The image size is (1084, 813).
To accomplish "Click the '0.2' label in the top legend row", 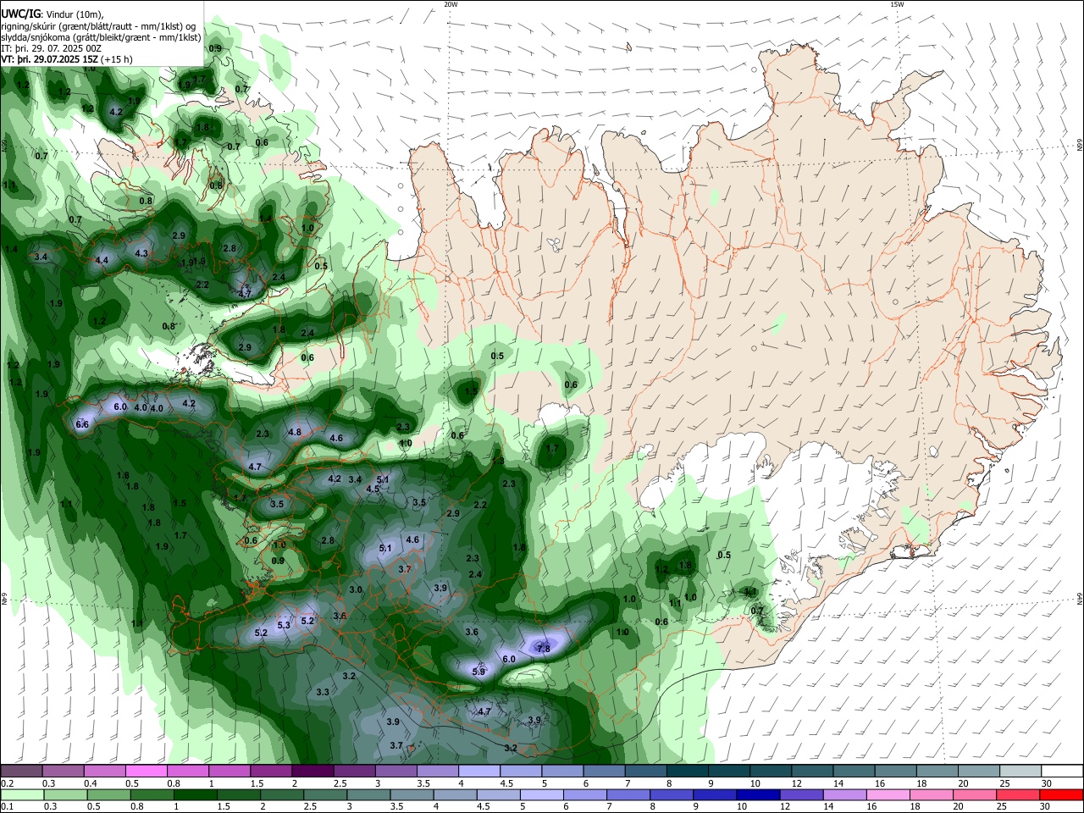I will 8,783.
